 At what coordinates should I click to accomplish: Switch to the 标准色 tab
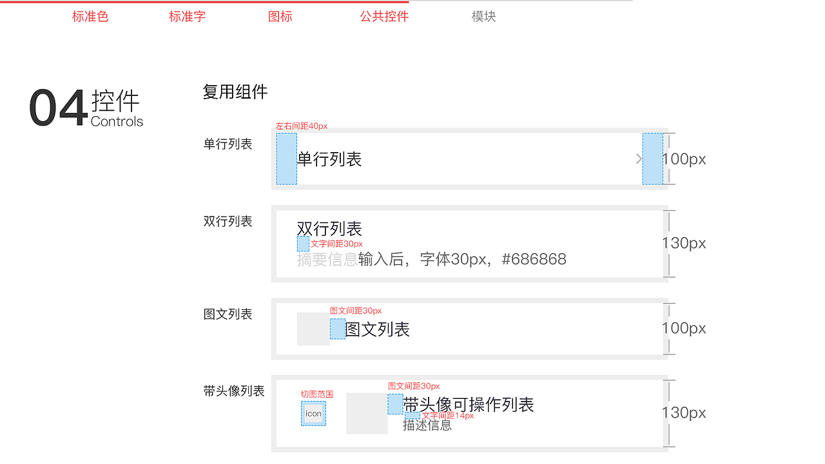(90, 17)
